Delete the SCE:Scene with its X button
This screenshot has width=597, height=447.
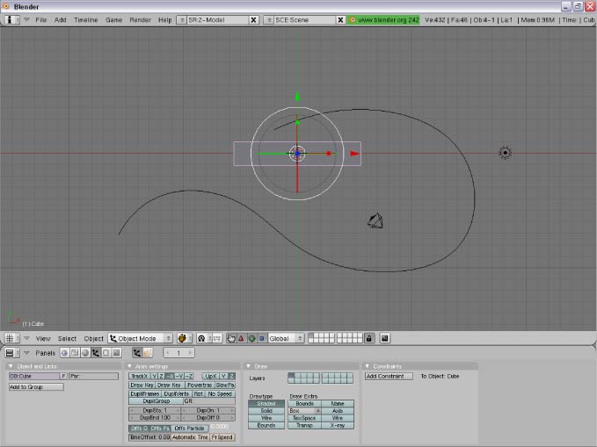pyautogui.click(x=340, y=20)
